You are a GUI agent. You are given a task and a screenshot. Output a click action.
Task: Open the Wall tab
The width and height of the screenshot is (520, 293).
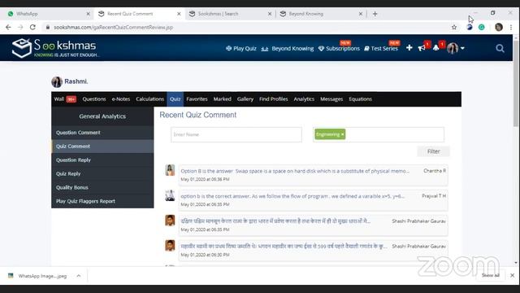pos(65,99)
